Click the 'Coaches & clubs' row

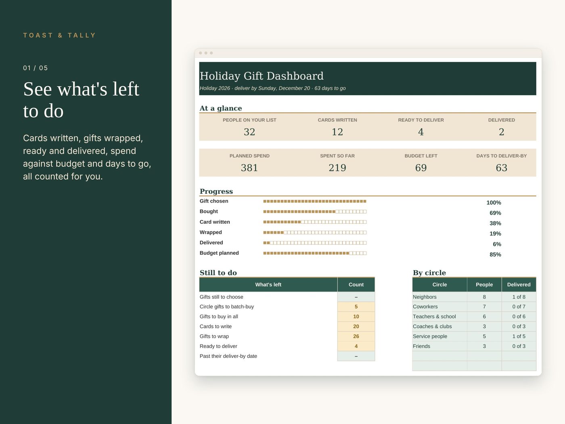[x=474, y=326]
